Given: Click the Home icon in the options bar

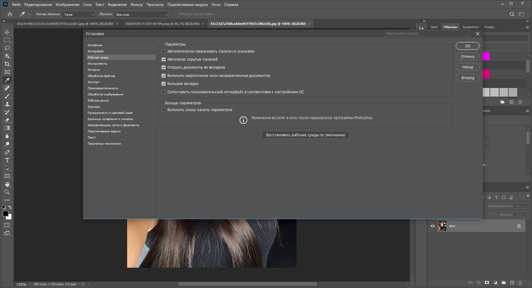Looking at the screenshot, I should tap(10, 14).
